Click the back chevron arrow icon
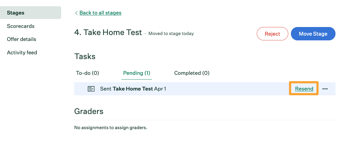Image resolution: width=342 pixels, height=141 pixels. click(76, 13)
